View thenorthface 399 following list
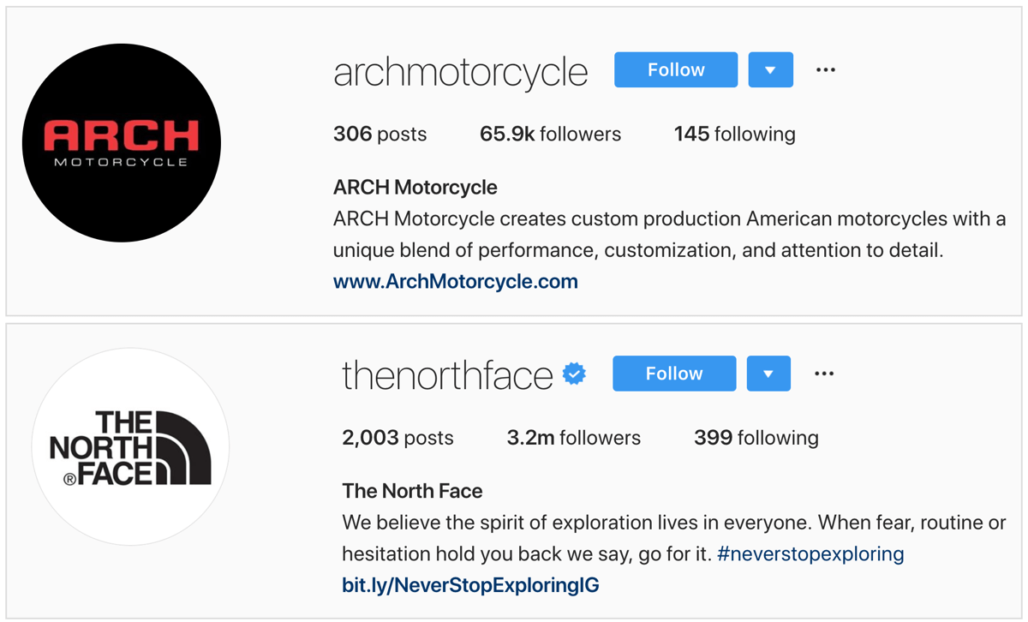 click(x=756, y=438)
